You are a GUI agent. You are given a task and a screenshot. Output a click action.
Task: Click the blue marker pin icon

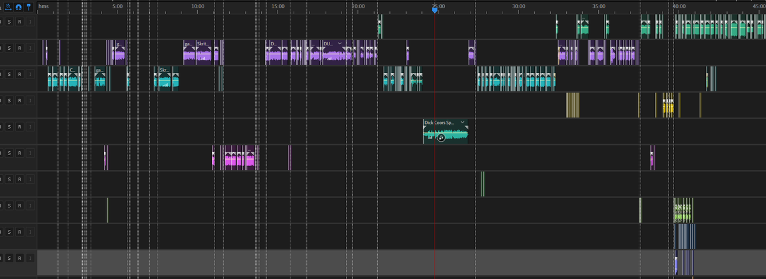coord(29,7)
